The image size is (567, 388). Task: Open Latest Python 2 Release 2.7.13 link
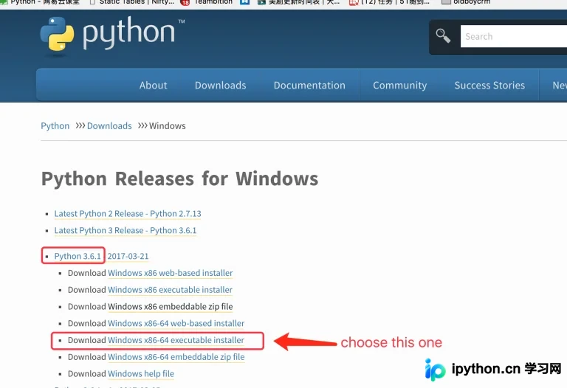point(128,213)
